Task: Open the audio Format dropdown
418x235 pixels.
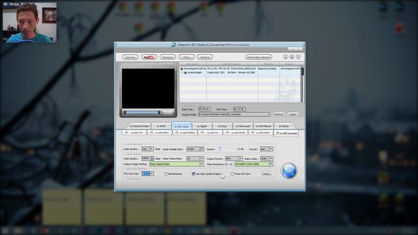Action: pyautogui.click(x=271, y=149)
